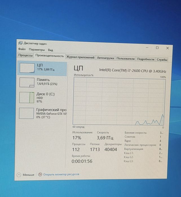This screenshot has height=197, width=181.
Task: Open the NVIDIA GeForce GTX graphics processor view
Action: click(42, 113)
